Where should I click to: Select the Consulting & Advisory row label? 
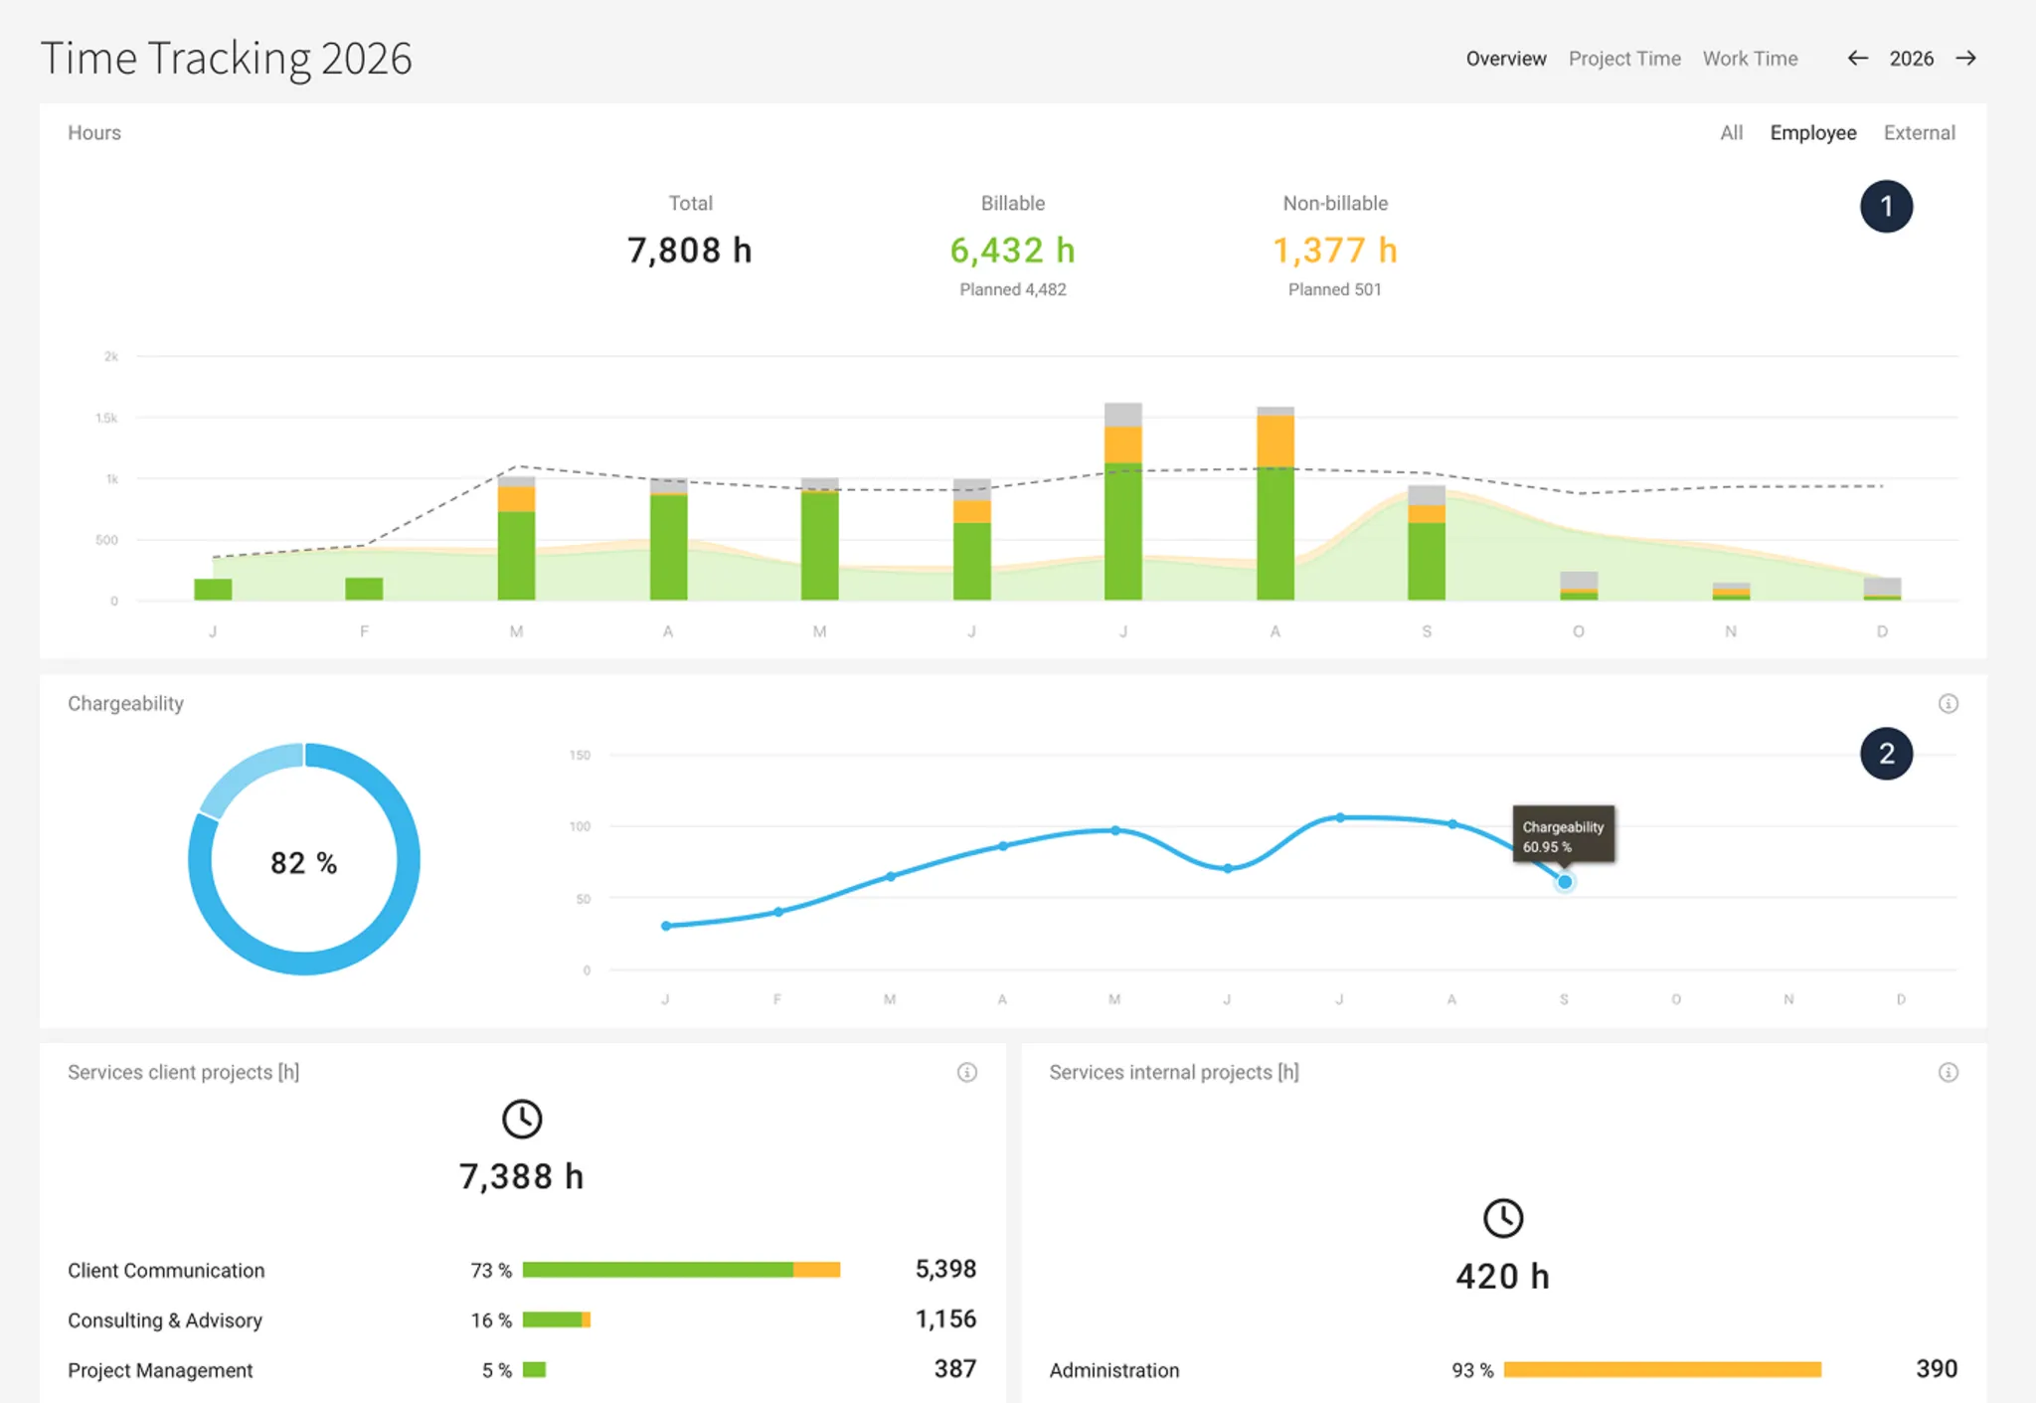coord(165,1320)
